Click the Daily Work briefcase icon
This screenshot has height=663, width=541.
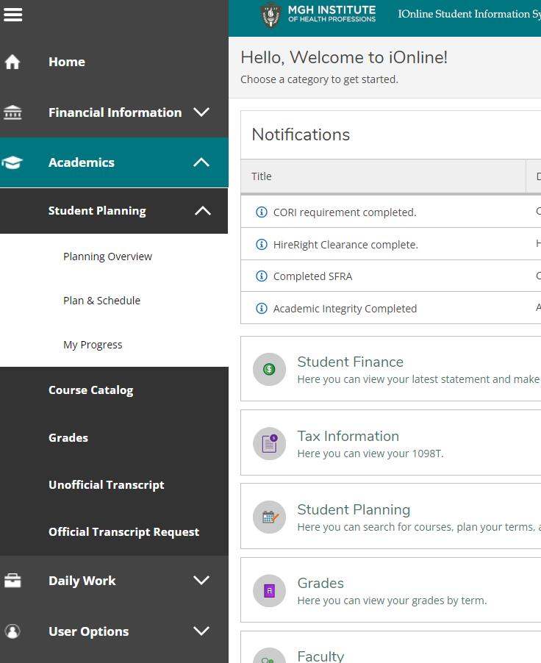12,581
